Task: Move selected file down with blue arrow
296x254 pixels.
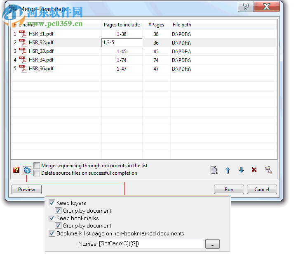Action: (x=241, y=170)
